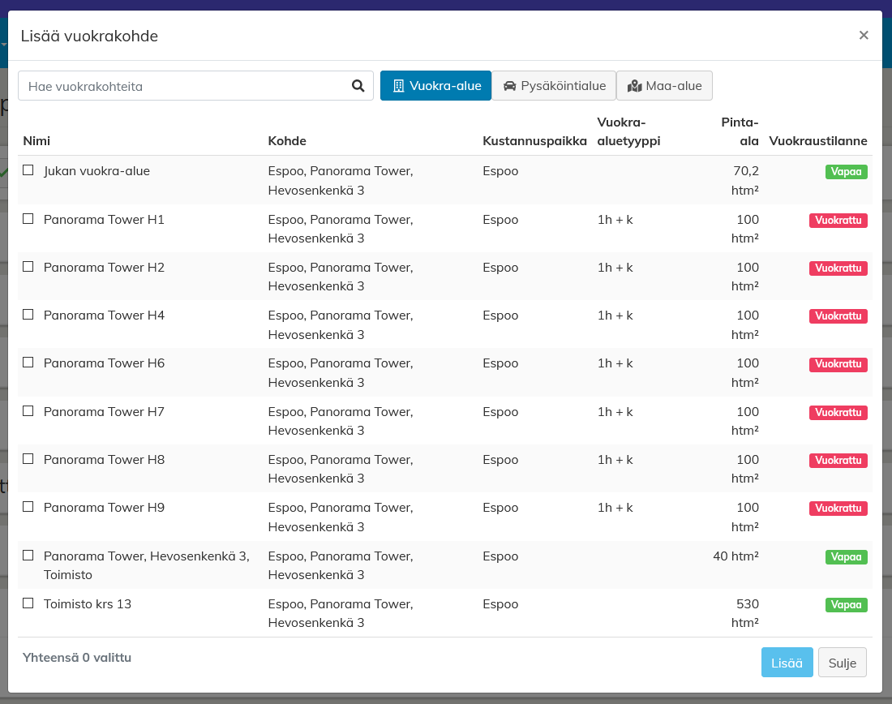Screen dimensions: 892x704
Task: Close the Lisää vuokrakohde dialog
Action: [x=864, y=35]
